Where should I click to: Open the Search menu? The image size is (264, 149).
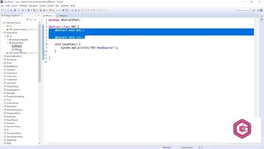(x=42, y=6)
